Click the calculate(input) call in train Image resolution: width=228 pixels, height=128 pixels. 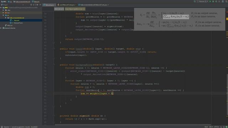[x=76, y=55]
